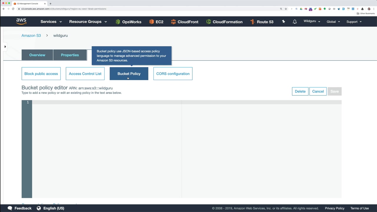Open the Other Bookmarks folder
The image size is (377, 212).
coord(366,14)
